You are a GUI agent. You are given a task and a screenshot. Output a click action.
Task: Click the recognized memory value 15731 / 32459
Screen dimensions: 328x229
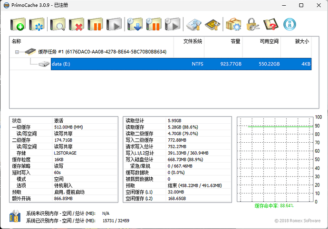coord(116,220)
